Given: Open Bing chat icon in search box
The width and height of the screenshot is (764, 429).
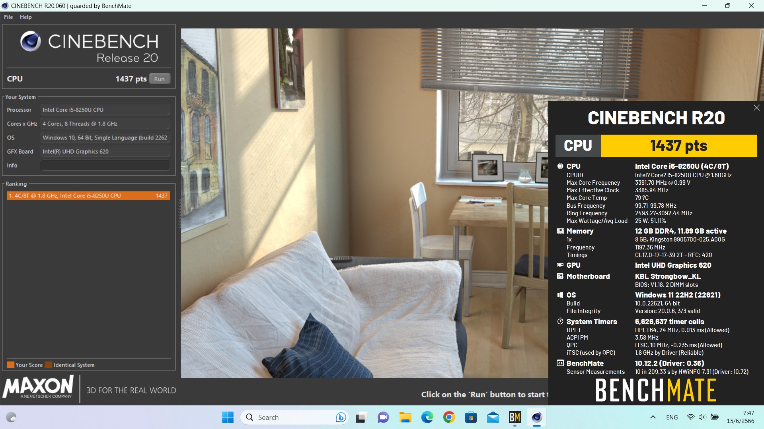Looking at the screenshot, I should (x=341, y=417).
